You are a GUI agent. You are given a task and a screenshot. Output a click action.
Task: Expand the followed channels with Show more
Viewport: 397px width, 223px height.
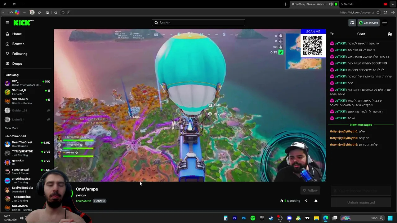tap(11, 128)
